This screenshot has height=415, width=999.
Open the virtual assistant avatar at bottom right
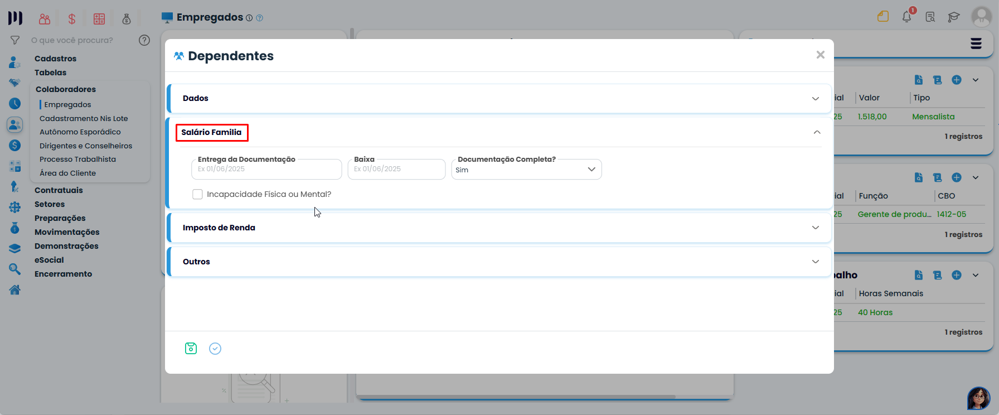tap(978, 398)
